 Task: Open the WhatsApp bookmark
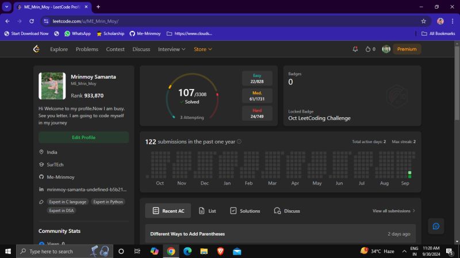click(x=78, y=33)
